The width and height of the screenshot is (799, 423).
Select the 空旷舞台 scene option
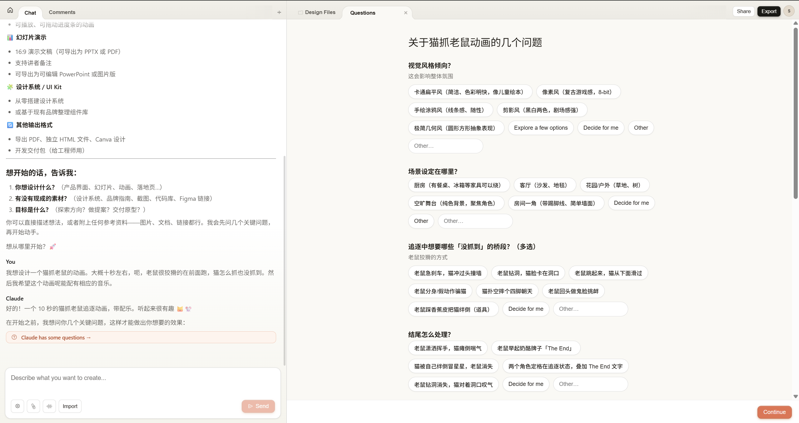pyautogui.click(x=456, y=203)
